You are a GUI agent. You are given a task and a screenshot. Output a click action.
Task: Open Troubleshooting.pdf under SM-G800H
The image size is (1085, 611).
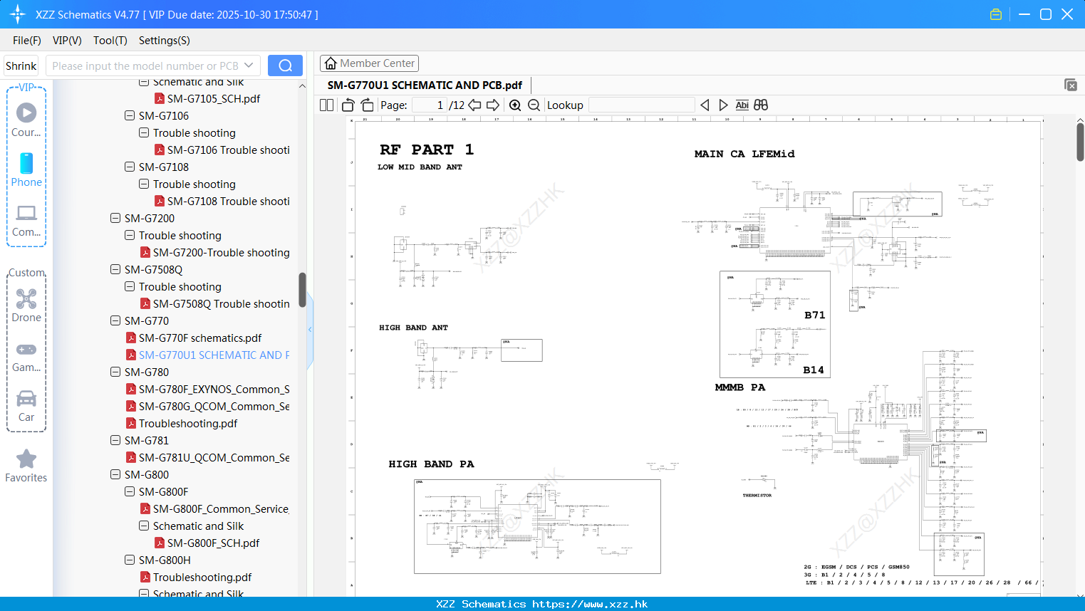pos(195,577)
